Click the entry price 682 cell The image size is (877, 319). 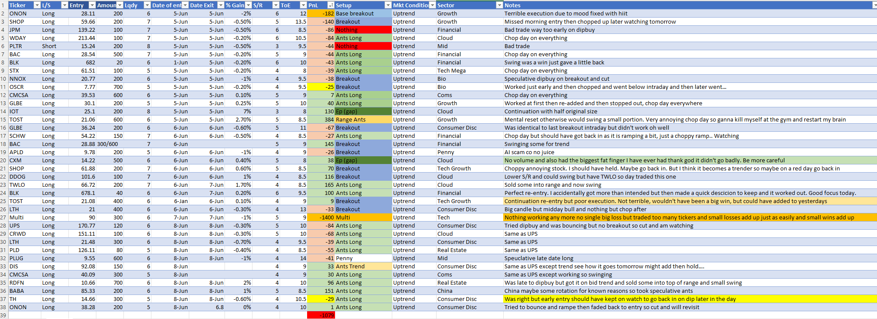pos(82,62)
